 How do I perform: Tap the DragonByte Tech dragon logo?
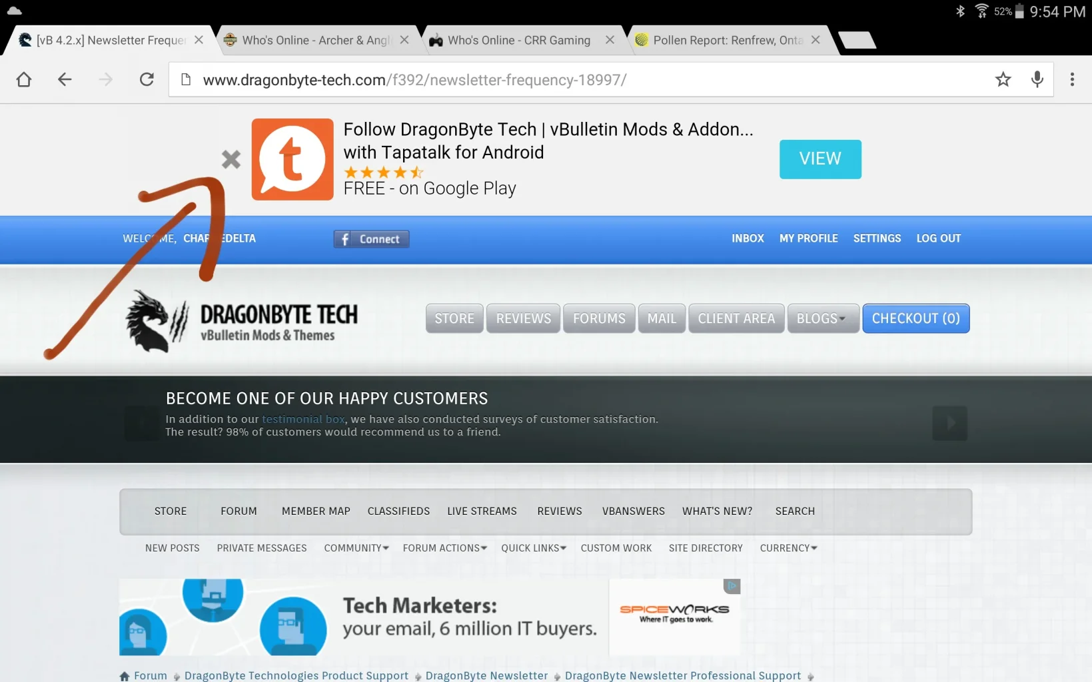tap(157, 321)
